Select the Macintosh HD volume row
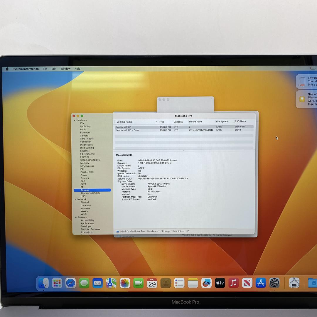The image size is (317, 317). pos(184,127)
